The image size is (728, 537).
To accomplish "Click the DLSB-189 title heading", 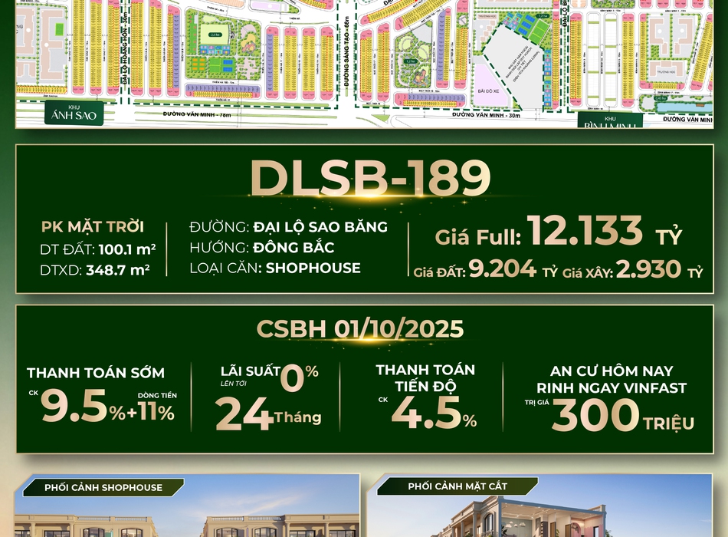I will (370, 178).
